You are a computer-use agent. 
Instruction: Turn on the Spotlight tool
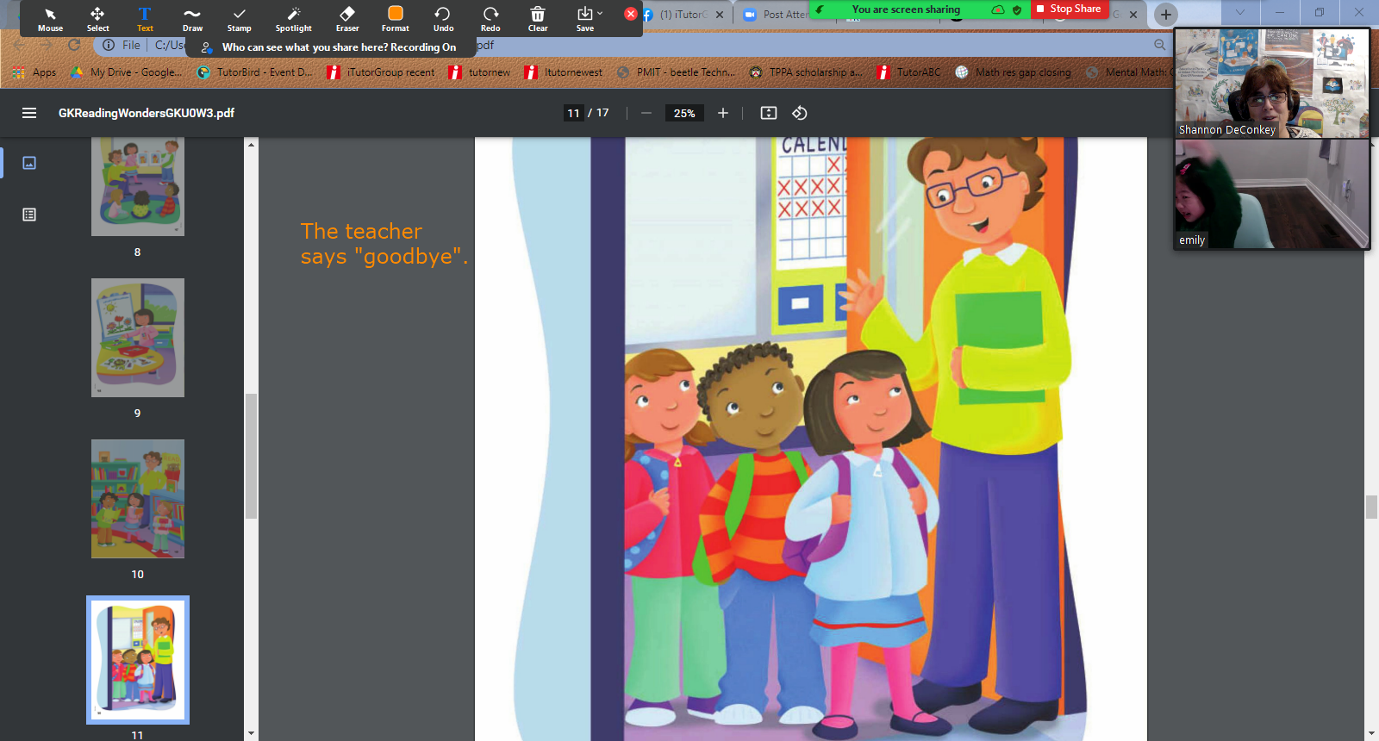pyautogui.click(x=293, y=19)
